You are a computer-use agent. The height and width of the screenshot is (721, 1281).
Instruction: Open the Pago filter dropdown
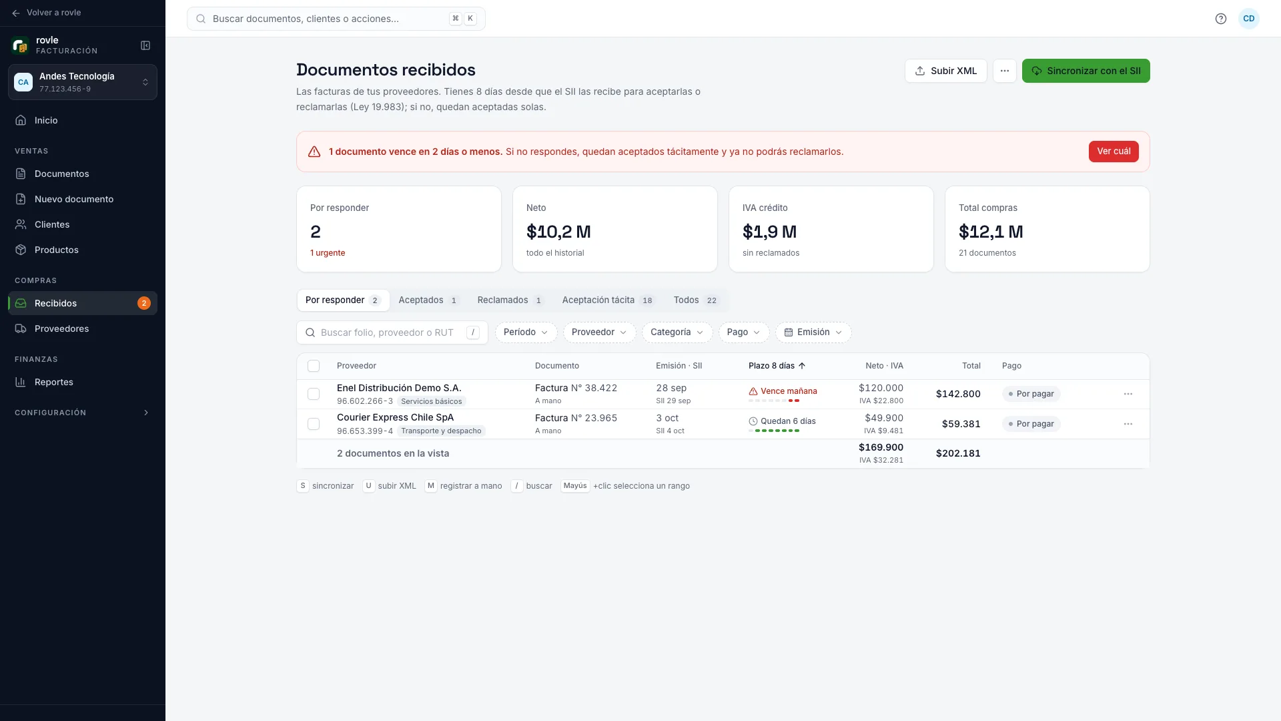744,332
